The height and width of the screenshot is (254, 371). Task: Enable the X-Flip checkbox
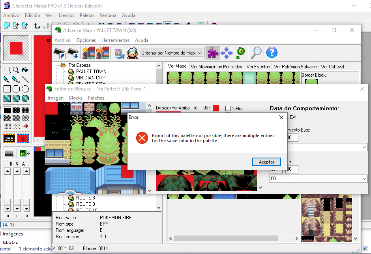point(228,108)
